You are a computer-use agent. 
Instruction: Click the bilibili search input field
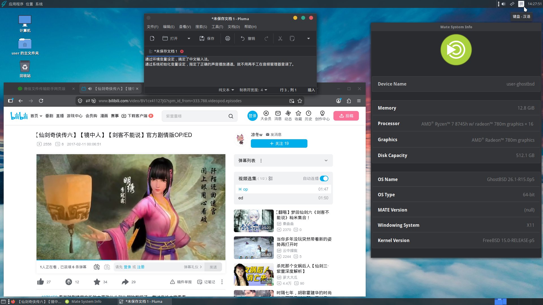[x=195, y=116]
